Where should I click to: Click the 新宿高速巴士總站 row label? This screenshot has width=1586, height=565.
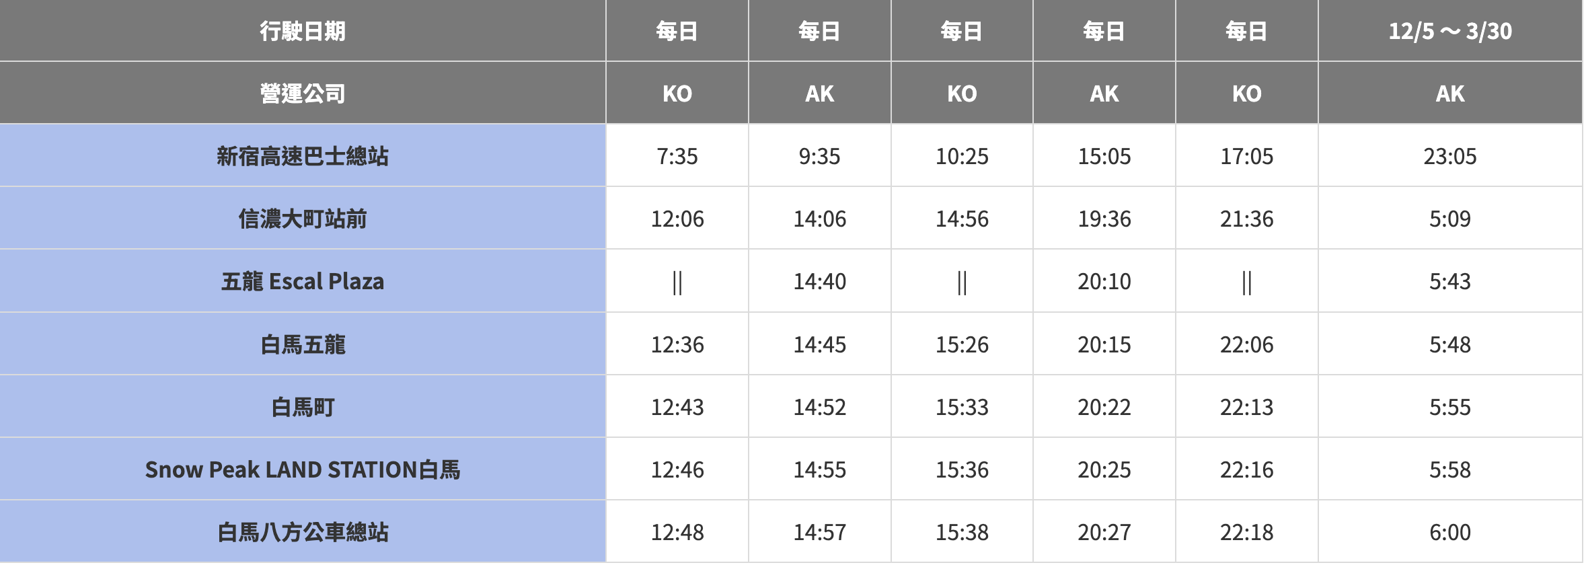(303, 156)
